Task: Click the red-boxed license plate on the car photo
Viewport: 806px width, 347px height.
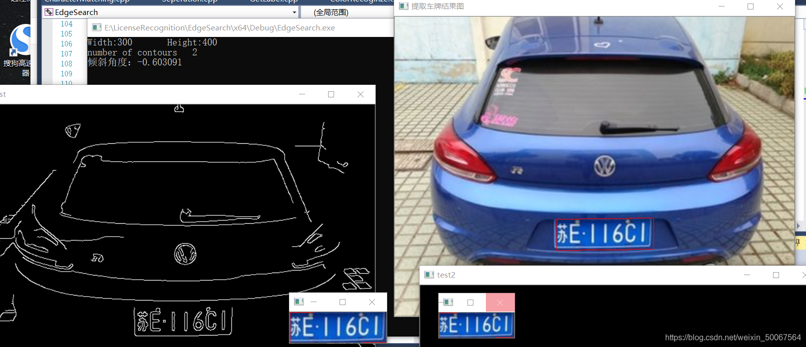Action: pos(604,233)
